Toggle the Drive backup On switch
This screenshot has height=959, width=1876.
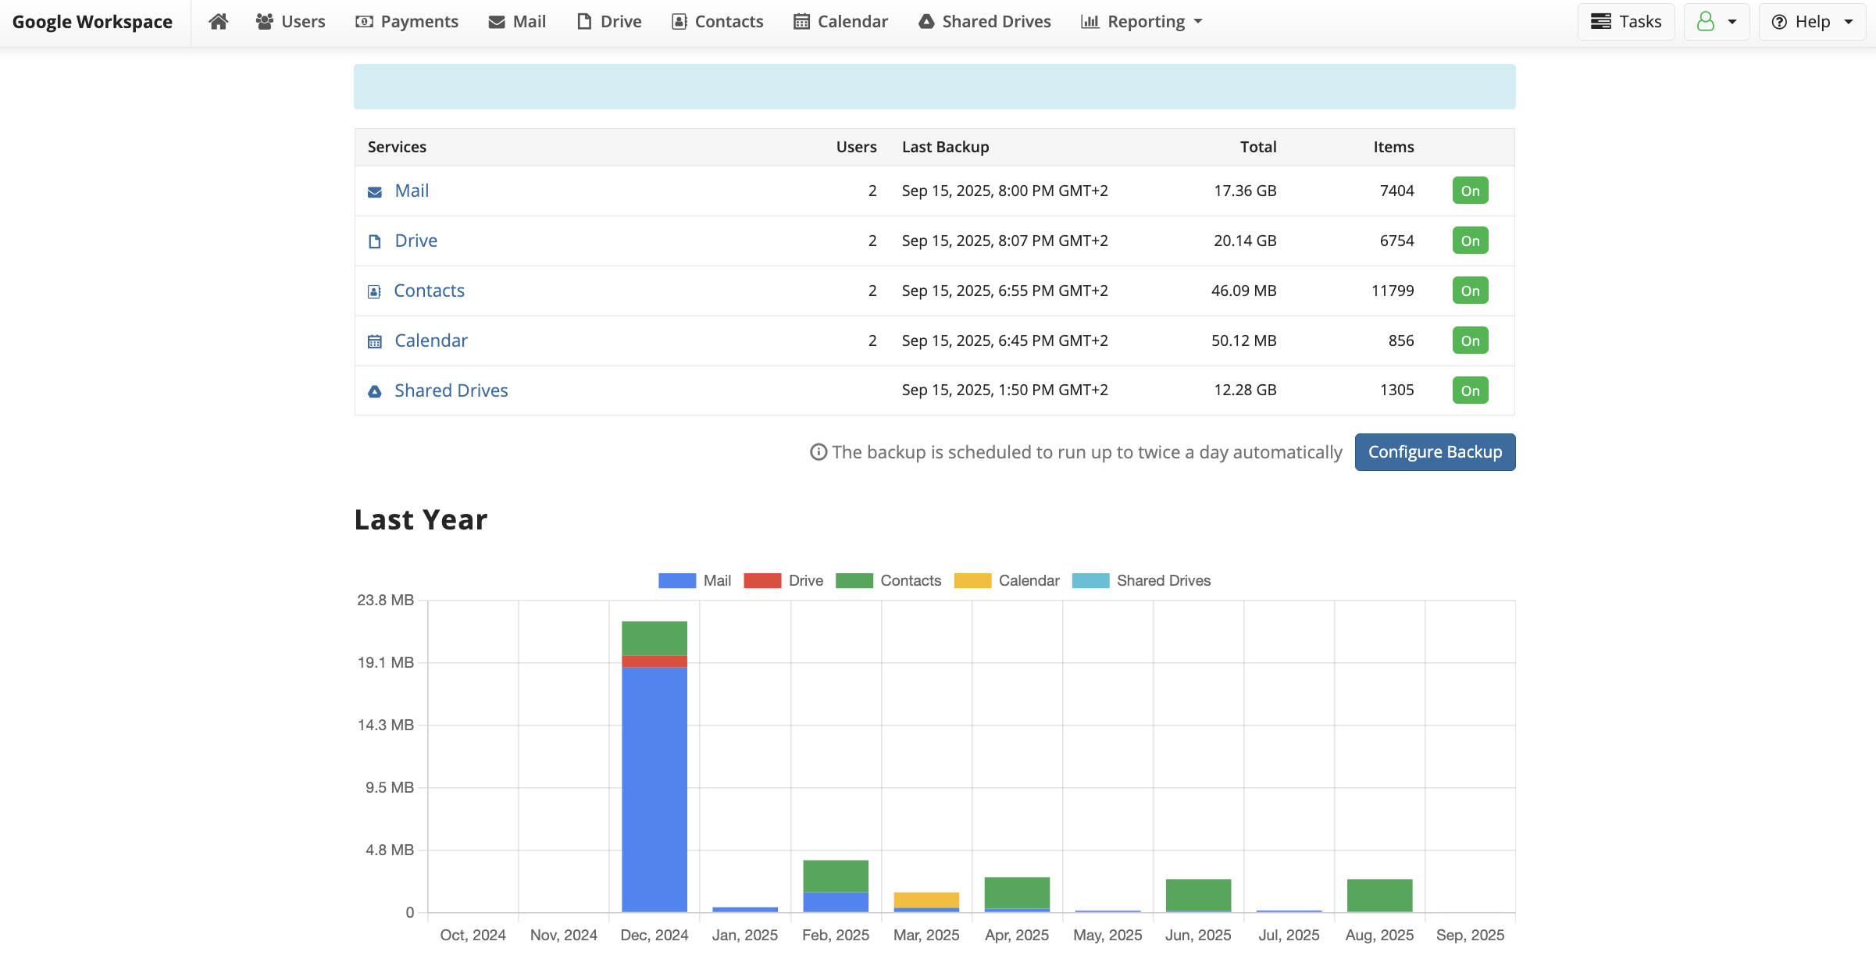[1470, 241]
